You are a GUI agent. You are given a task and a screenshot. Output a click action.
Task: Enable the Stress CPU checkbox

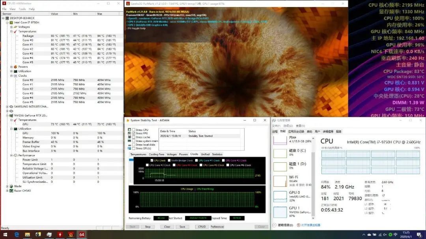tap(134, 130)
